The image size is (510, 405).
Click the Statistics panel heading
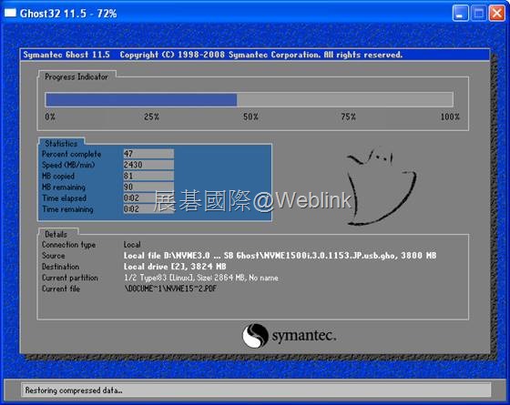[x=61, y=144]
